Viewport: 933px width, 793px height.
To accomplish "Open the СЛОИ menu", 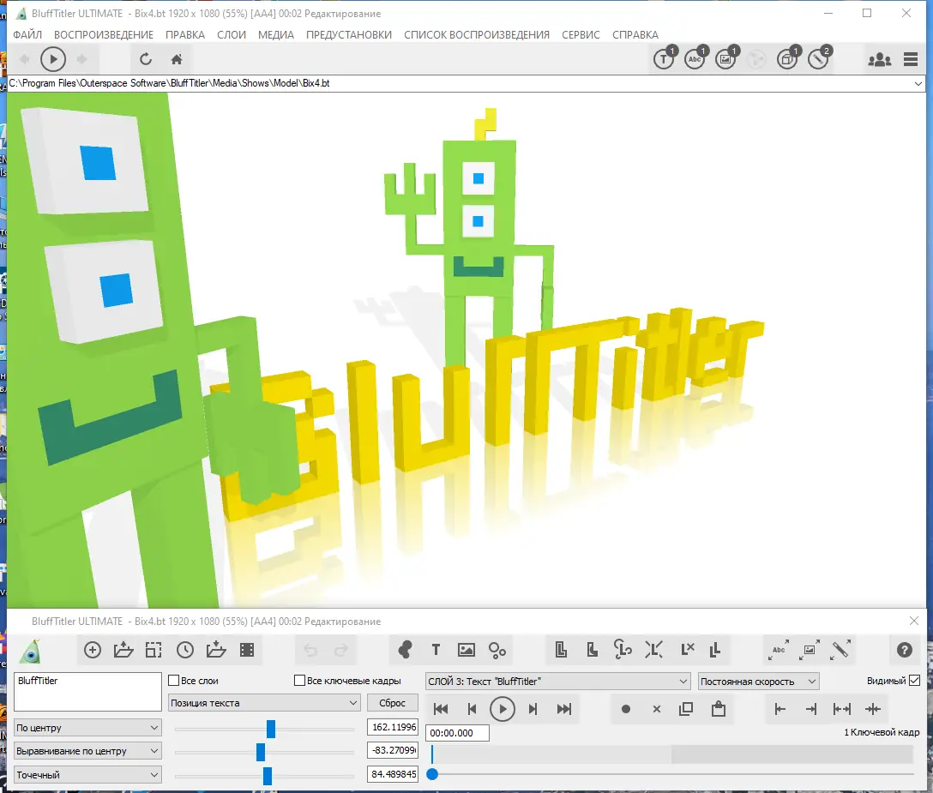I will tap(232, 35).
